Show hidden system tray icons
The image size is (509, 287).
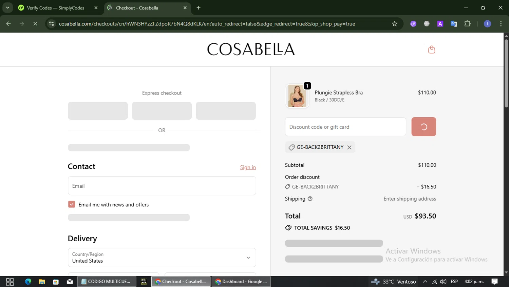425,282
